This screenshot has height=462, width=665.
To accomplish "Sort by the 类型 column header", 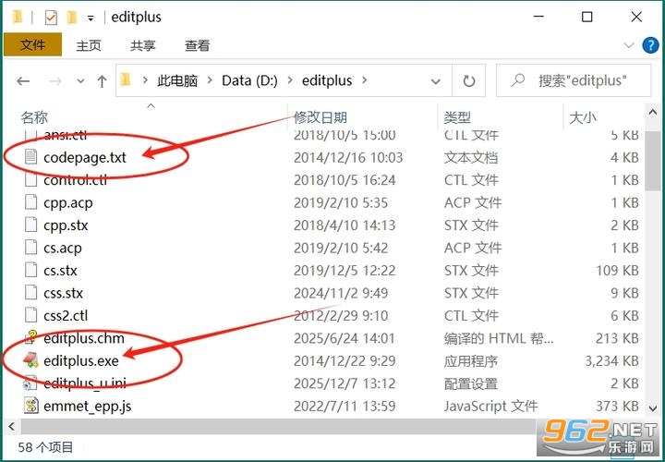I will [457, 117].
